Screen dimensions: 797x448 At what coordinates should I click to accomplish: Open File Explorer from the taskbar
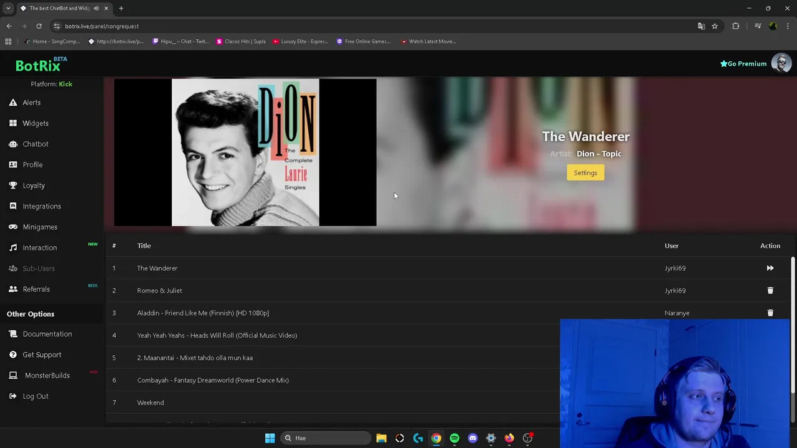381,438
